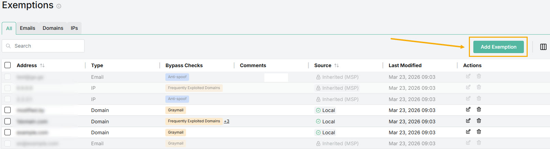Click trash icon on Email Anti-spoof row

tap(479, 76)
